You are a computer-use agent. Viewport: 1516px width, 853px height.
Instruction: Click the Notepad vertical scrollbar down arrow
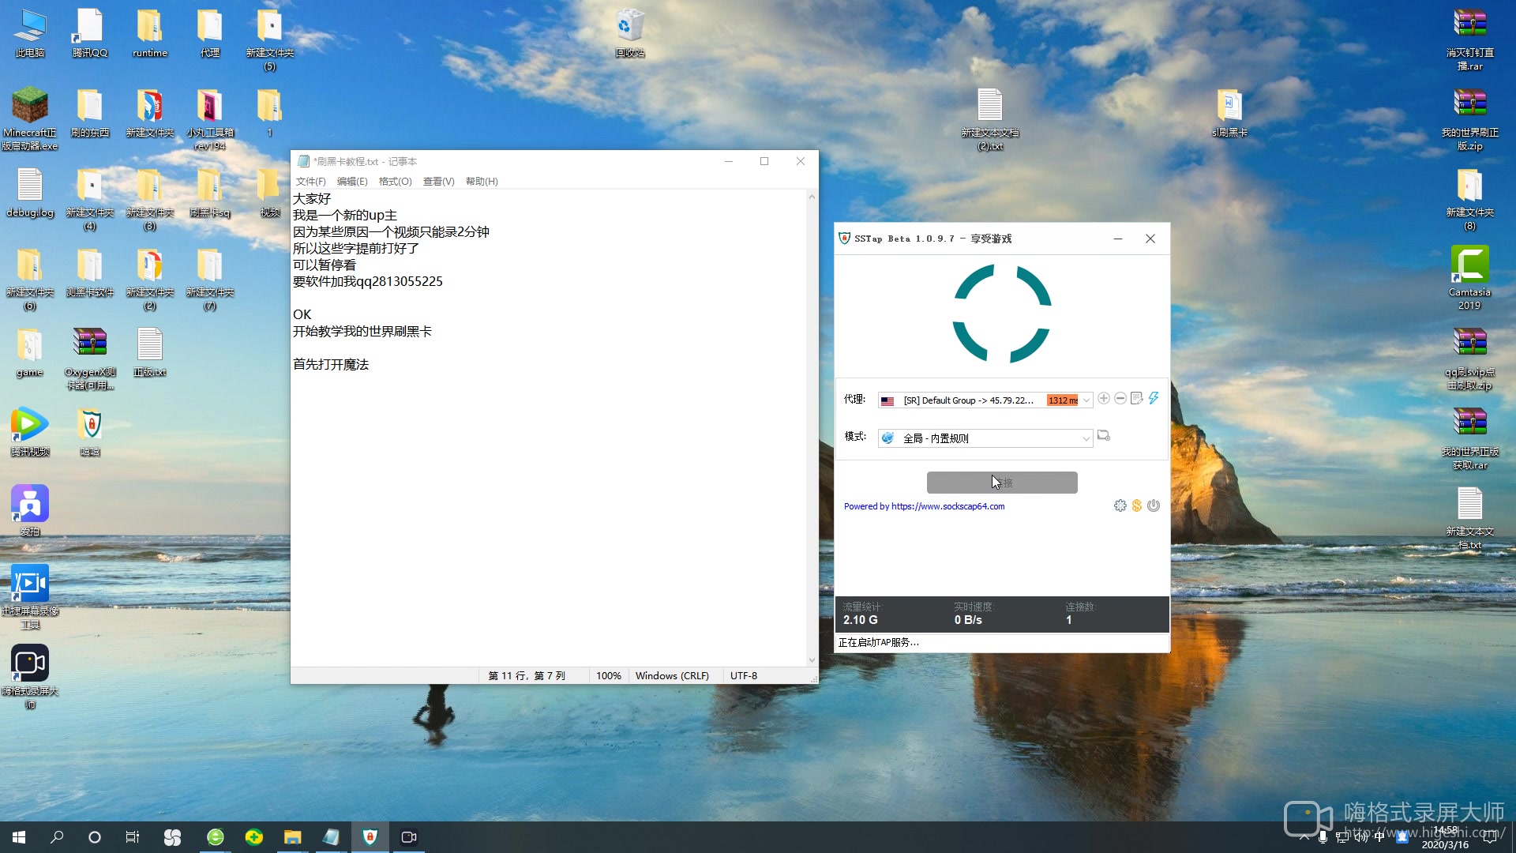click(812, 660)
